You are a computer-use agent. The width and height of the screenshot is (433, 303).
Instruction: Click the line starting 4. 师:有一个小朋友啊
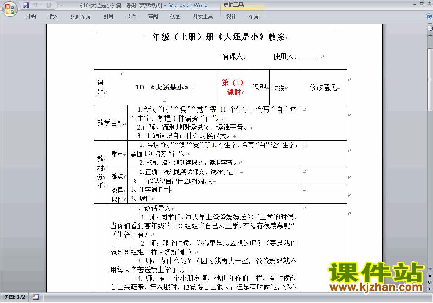pyautogui.click(x=217, y=278)
